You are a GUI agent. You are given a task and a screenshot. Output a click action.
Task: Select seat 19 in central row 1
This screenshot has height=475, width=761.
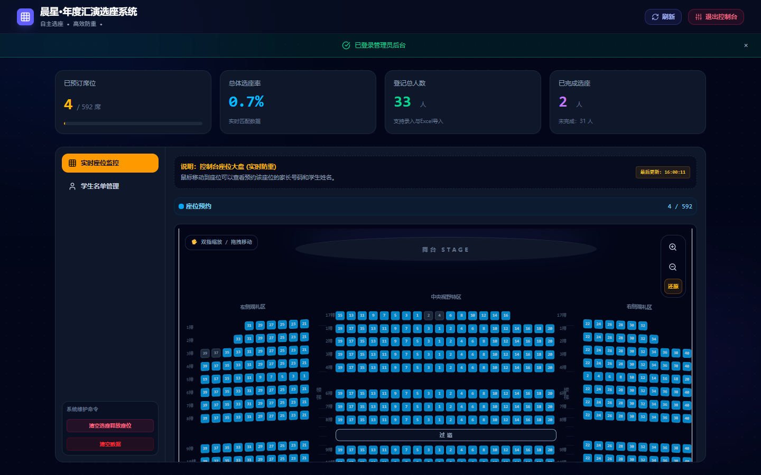(340, 329)
